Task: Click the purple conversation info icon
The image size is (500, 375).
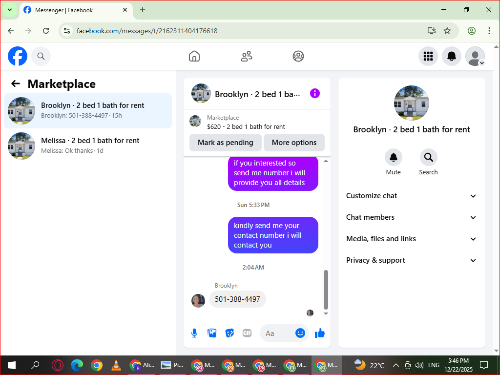Action: (x=315, y=93)
